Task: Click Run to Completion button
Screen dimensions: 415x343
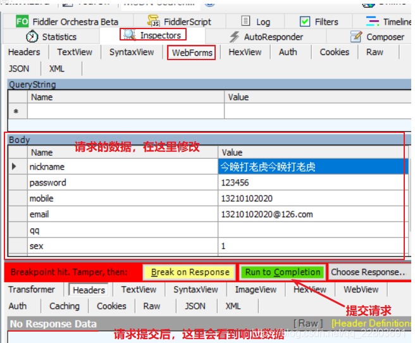Action: [x=282, y=272]
